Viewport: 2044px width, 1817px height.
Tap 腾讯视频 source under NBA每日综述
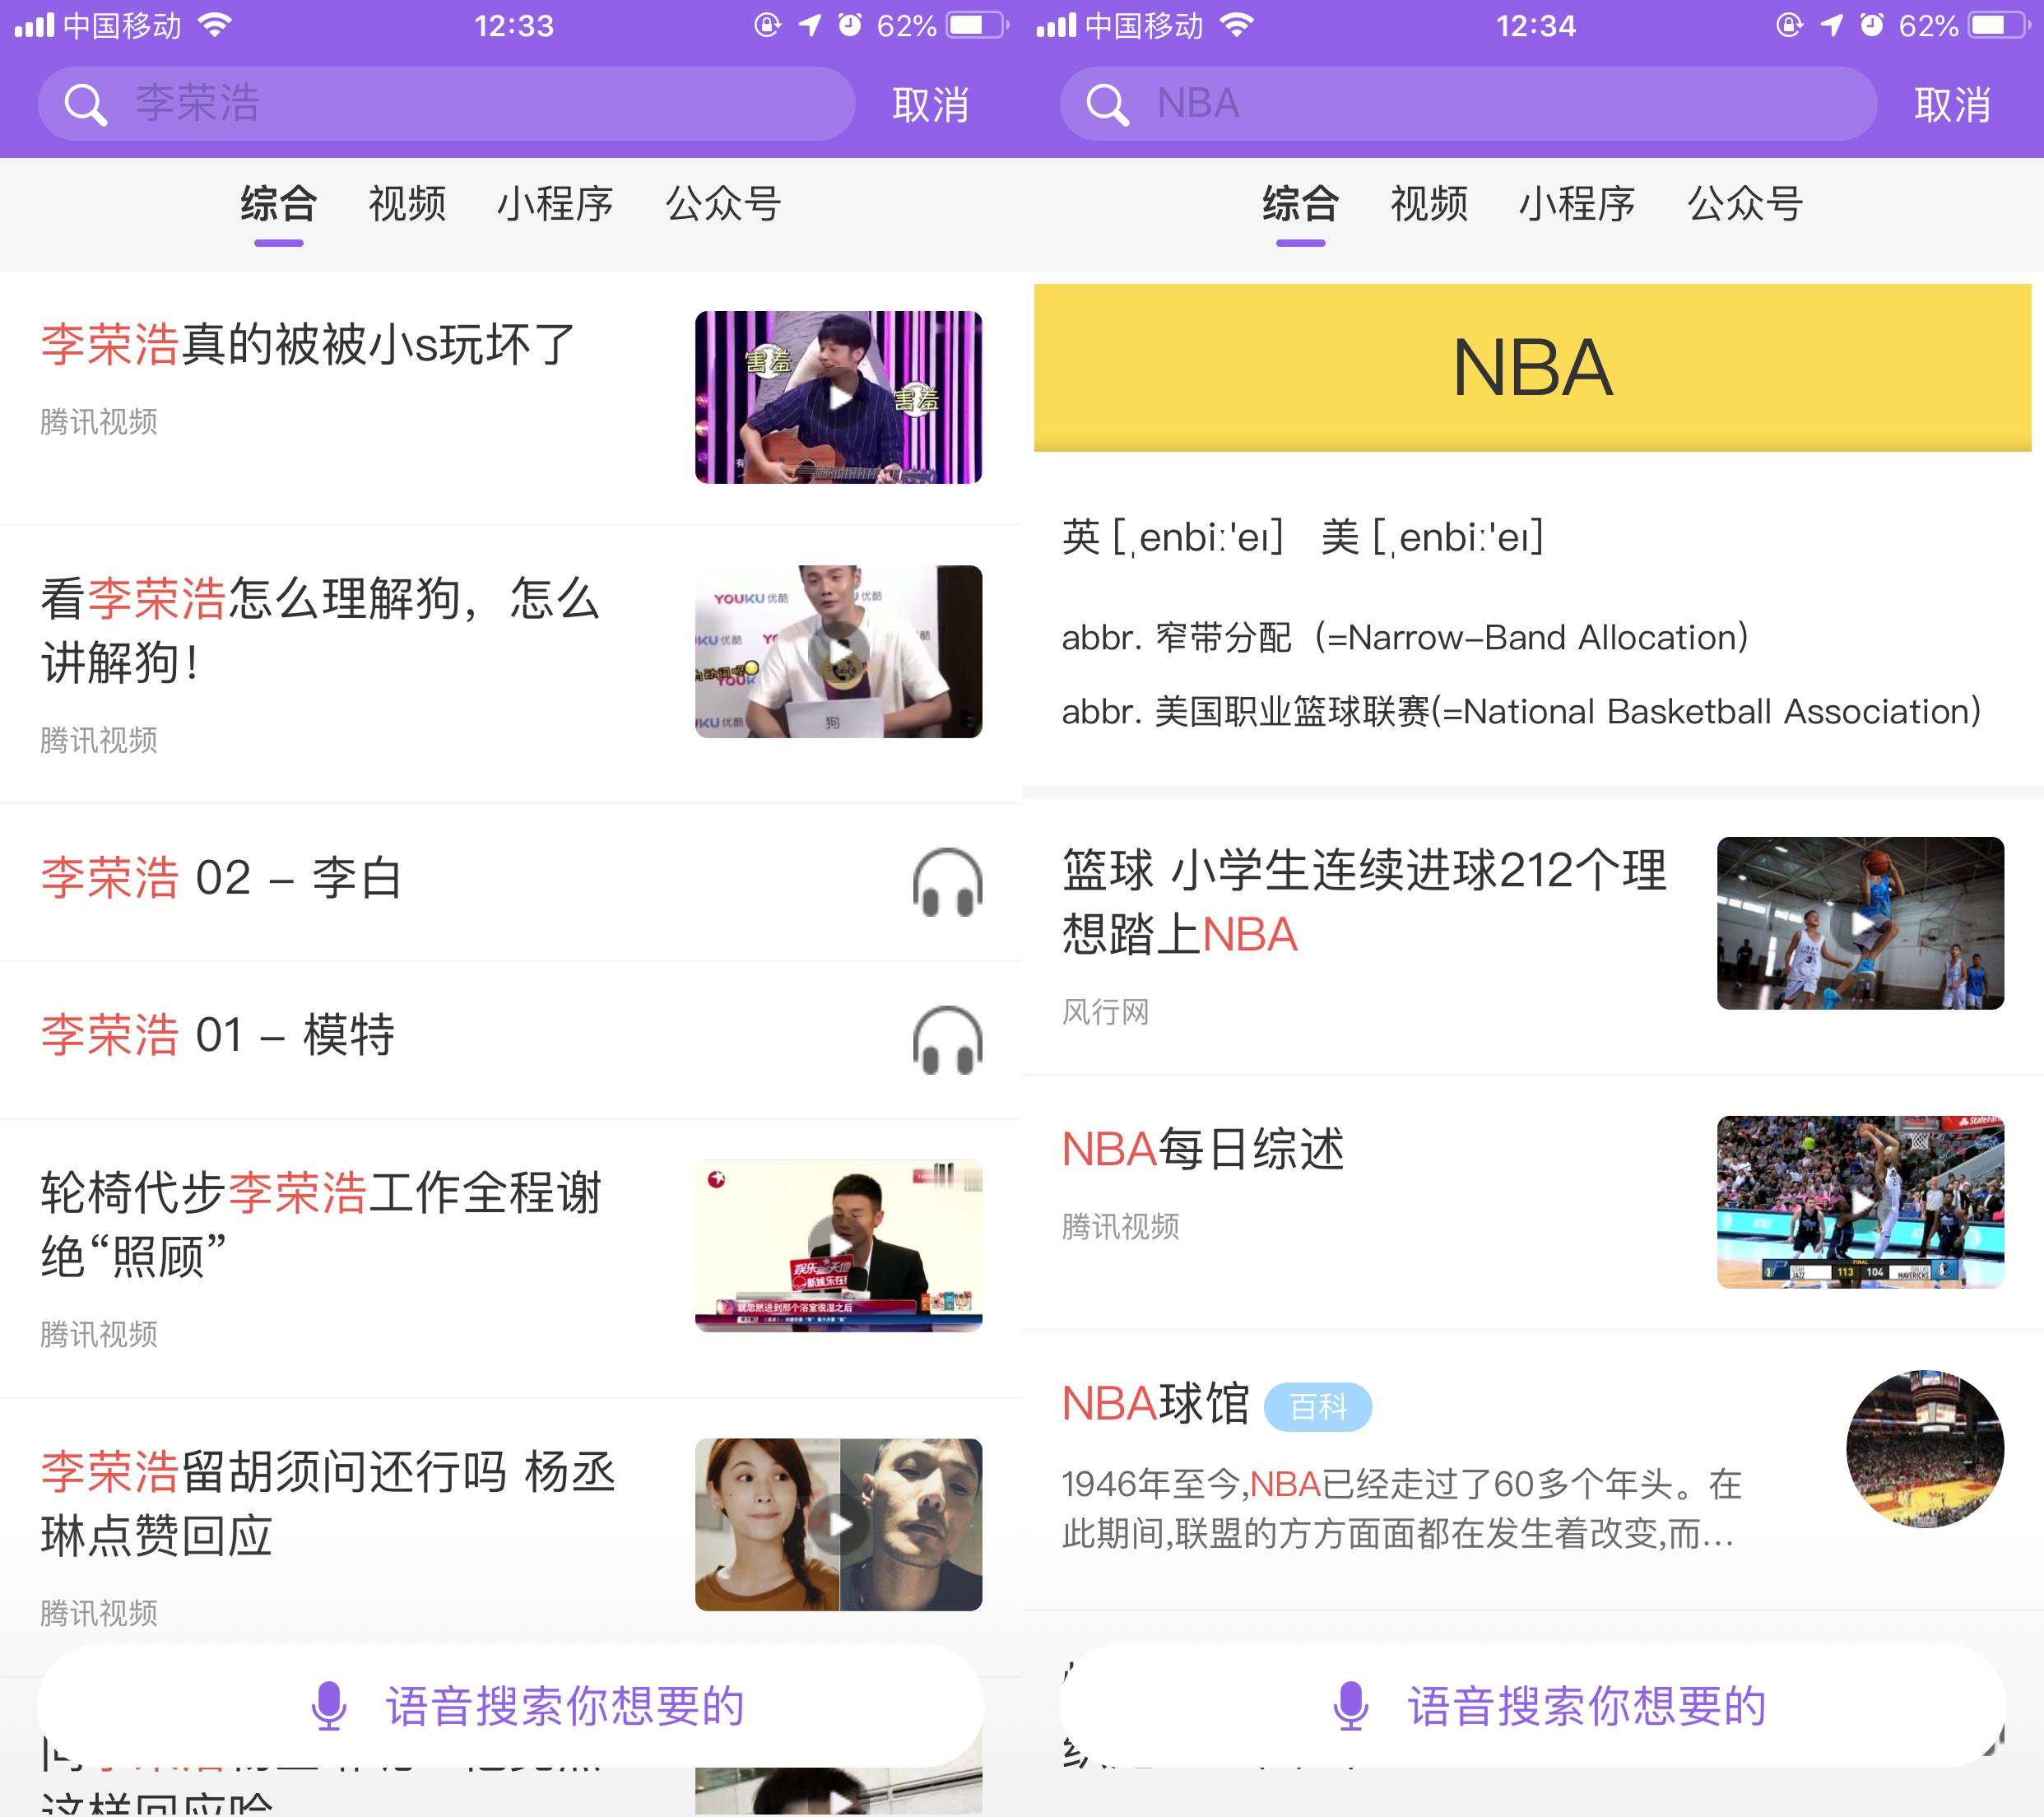[1120, 1226]
